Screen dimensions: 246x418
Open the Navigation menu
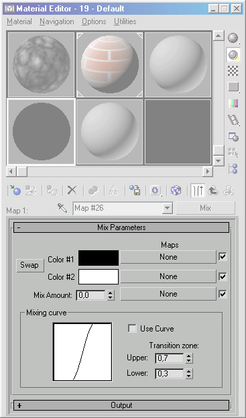click(x=57, y=21)
